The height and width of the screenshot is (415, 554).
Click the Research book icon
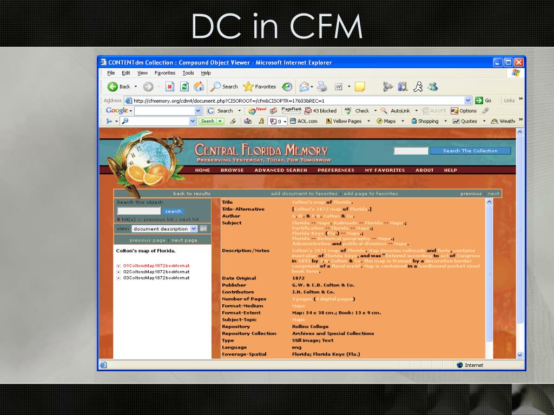tap(403, 86)
